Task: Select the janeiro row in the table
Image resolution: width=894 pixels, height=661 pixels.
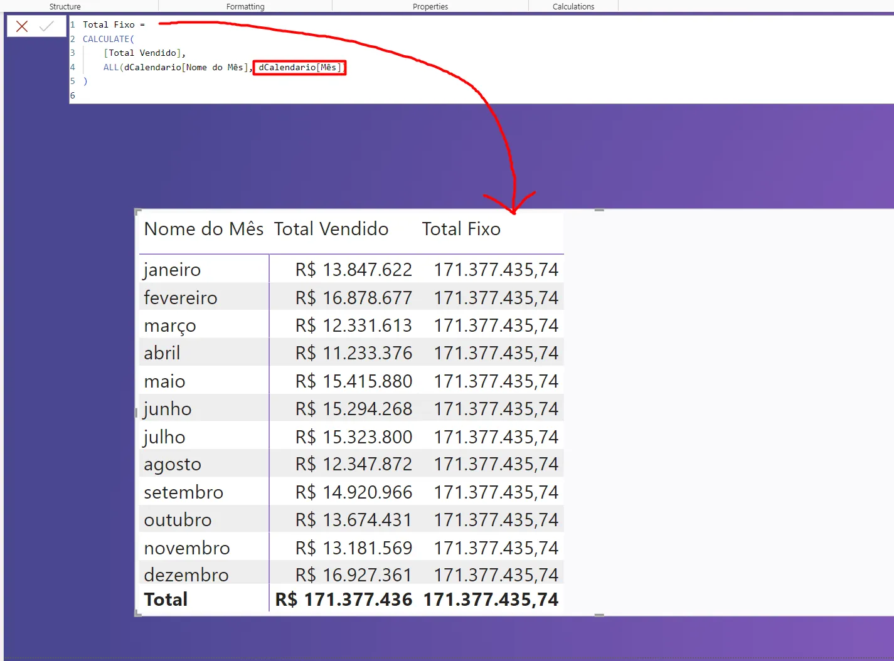Action: [173, 270]
